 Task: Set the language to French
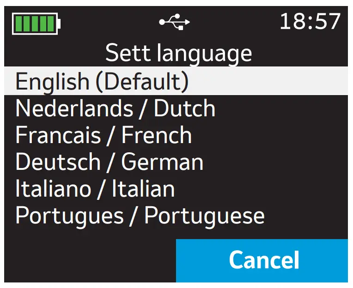[103, 135]
